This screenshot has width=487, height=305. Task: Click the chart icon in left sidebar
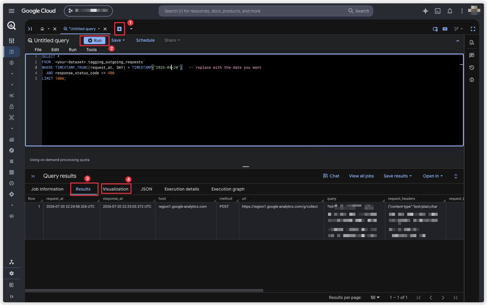point(12,139)
